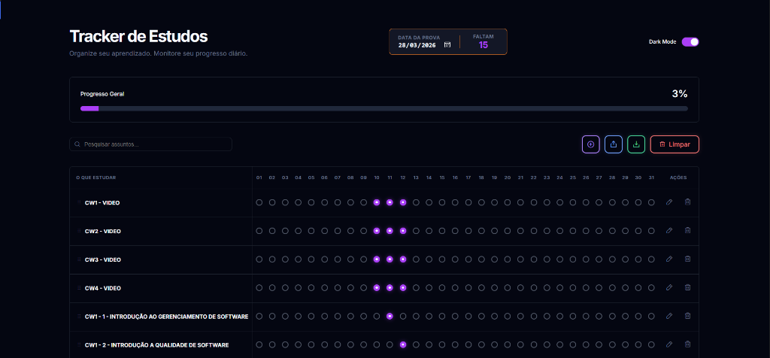This screenshot has height=358, width=770.
Task: Click the Limpar button
Action: tap(675, 144)
